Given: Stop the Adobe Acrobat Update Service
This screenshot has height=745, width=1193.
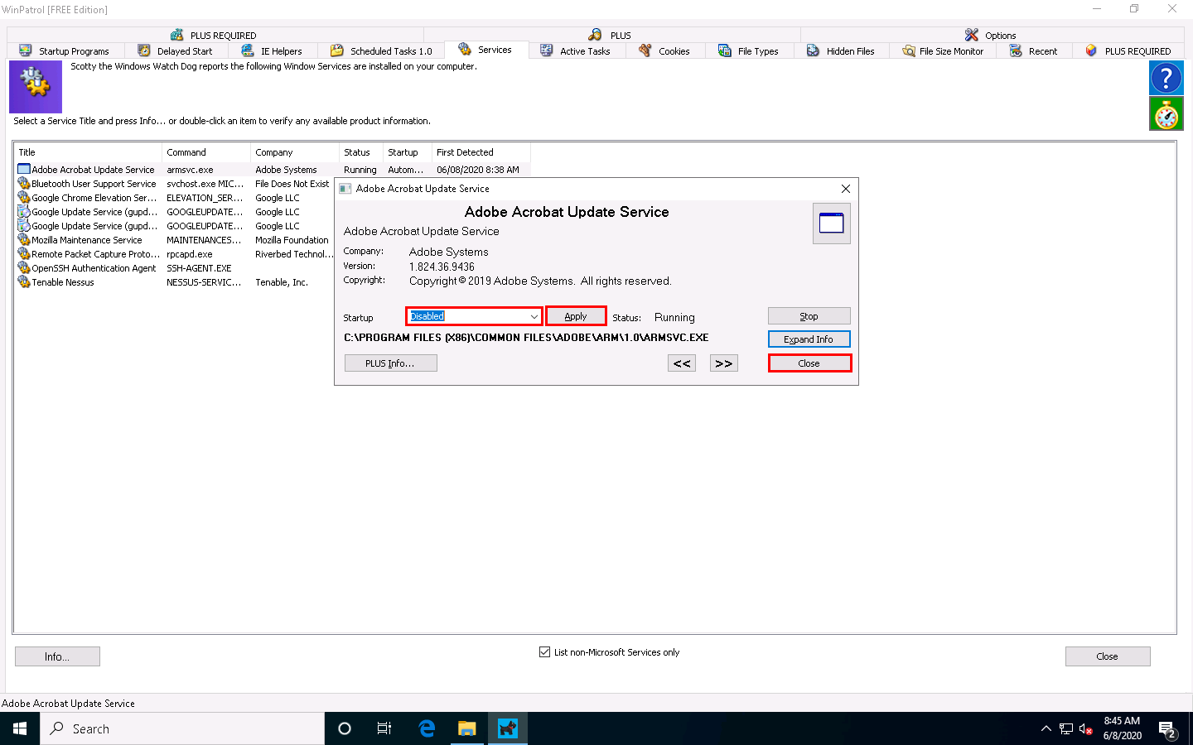Looking at the screenshot, I should coord(809,316).
